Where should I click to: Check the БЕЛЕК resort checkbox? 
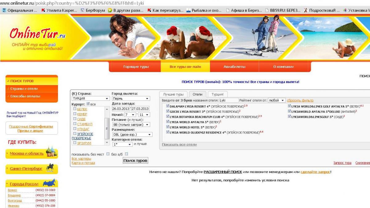[x=75, y=109]
